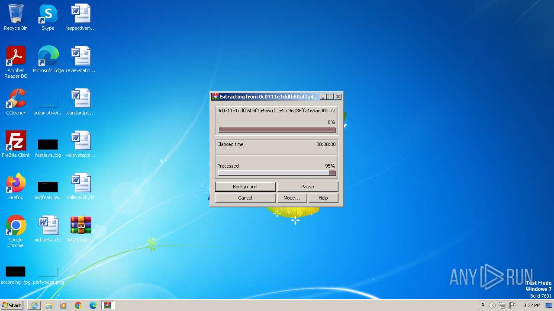The width and height of the screenshot is (554, 311).
Task: Select the accordingr.jpg image file
Action: pos(16,275)
